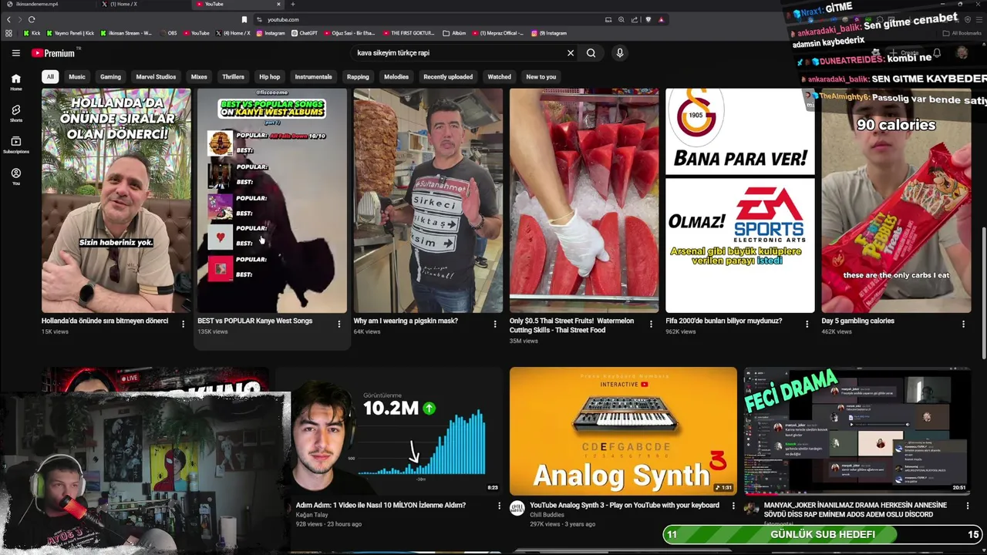The width and height of the screenshot is (987, 555).
Task: Open the Yayıncı Paneli | Kick bookmark
Action: 70,33
